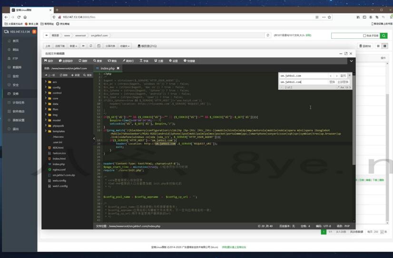Viewport: 393px width, 258px height.
Task: Click the 回收站 recycle bin button
Action: [x=365, y=46]
